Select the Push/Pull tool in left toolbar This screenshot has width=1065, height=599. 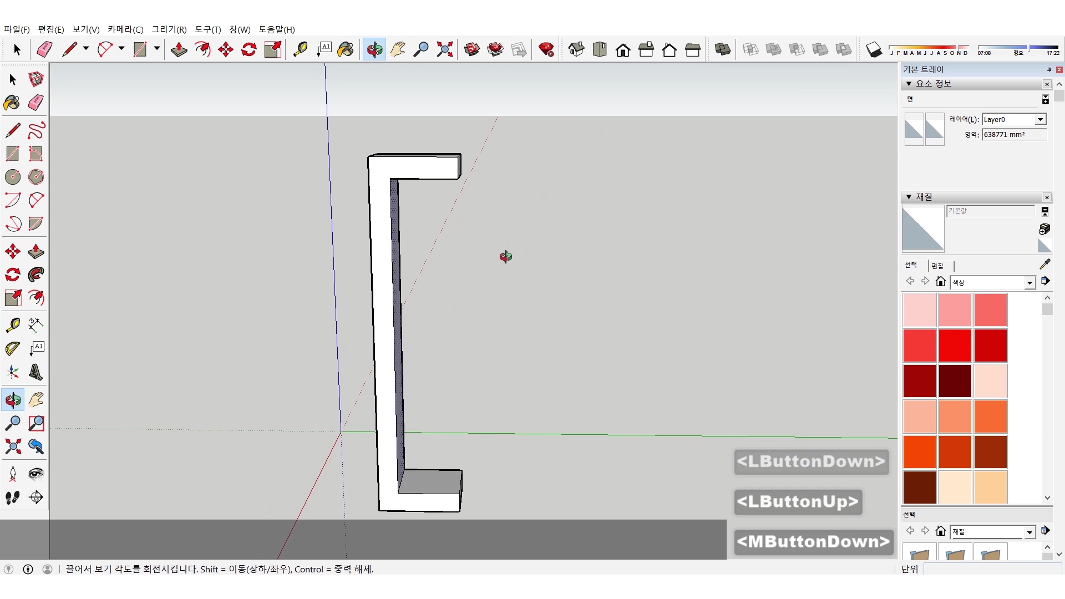coord(36,251)
